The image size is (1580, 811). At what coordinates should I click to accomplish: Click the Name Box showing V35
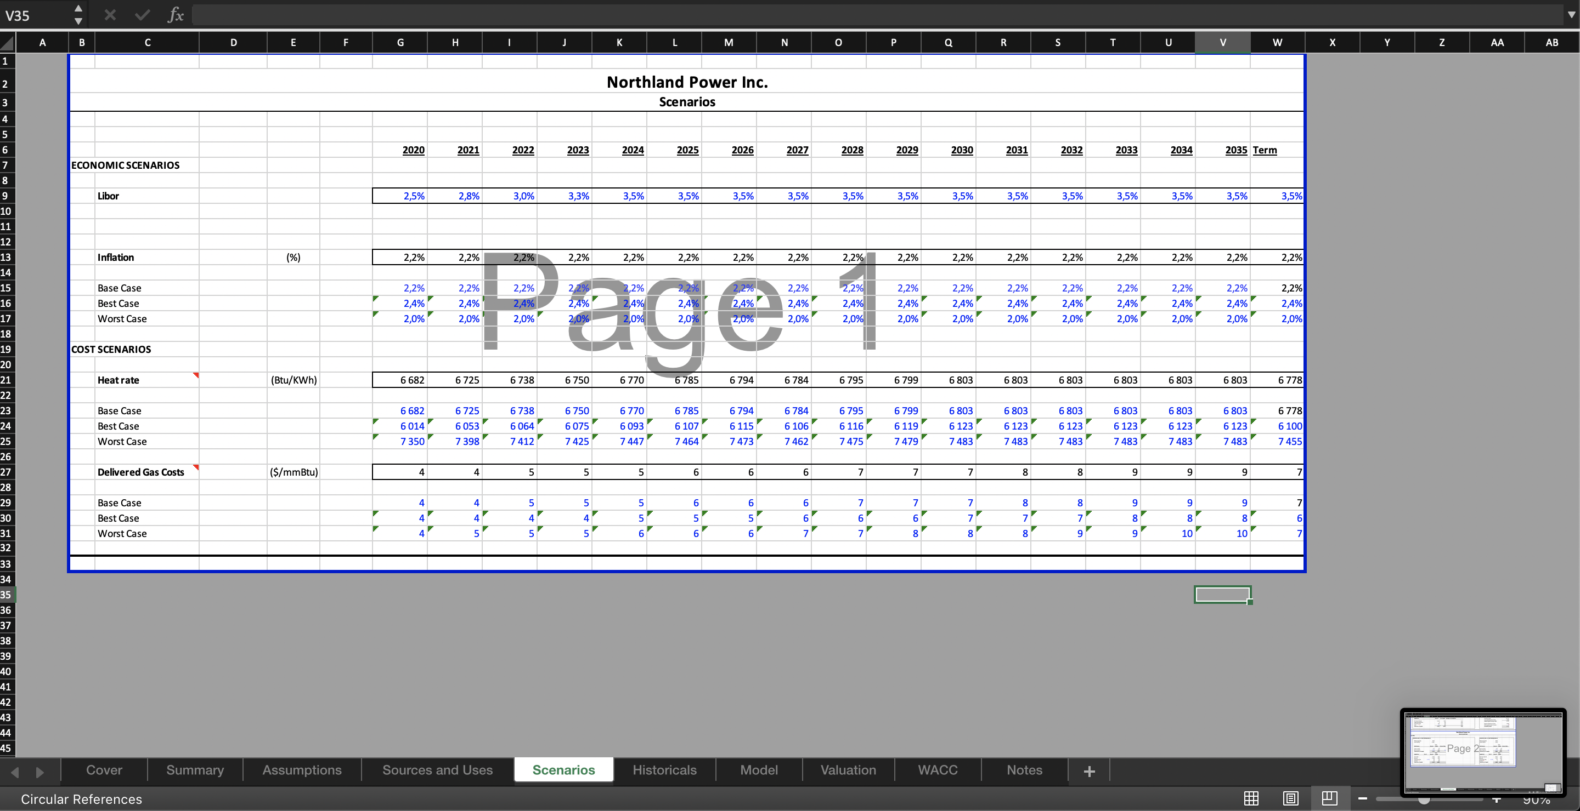point(36,15)
